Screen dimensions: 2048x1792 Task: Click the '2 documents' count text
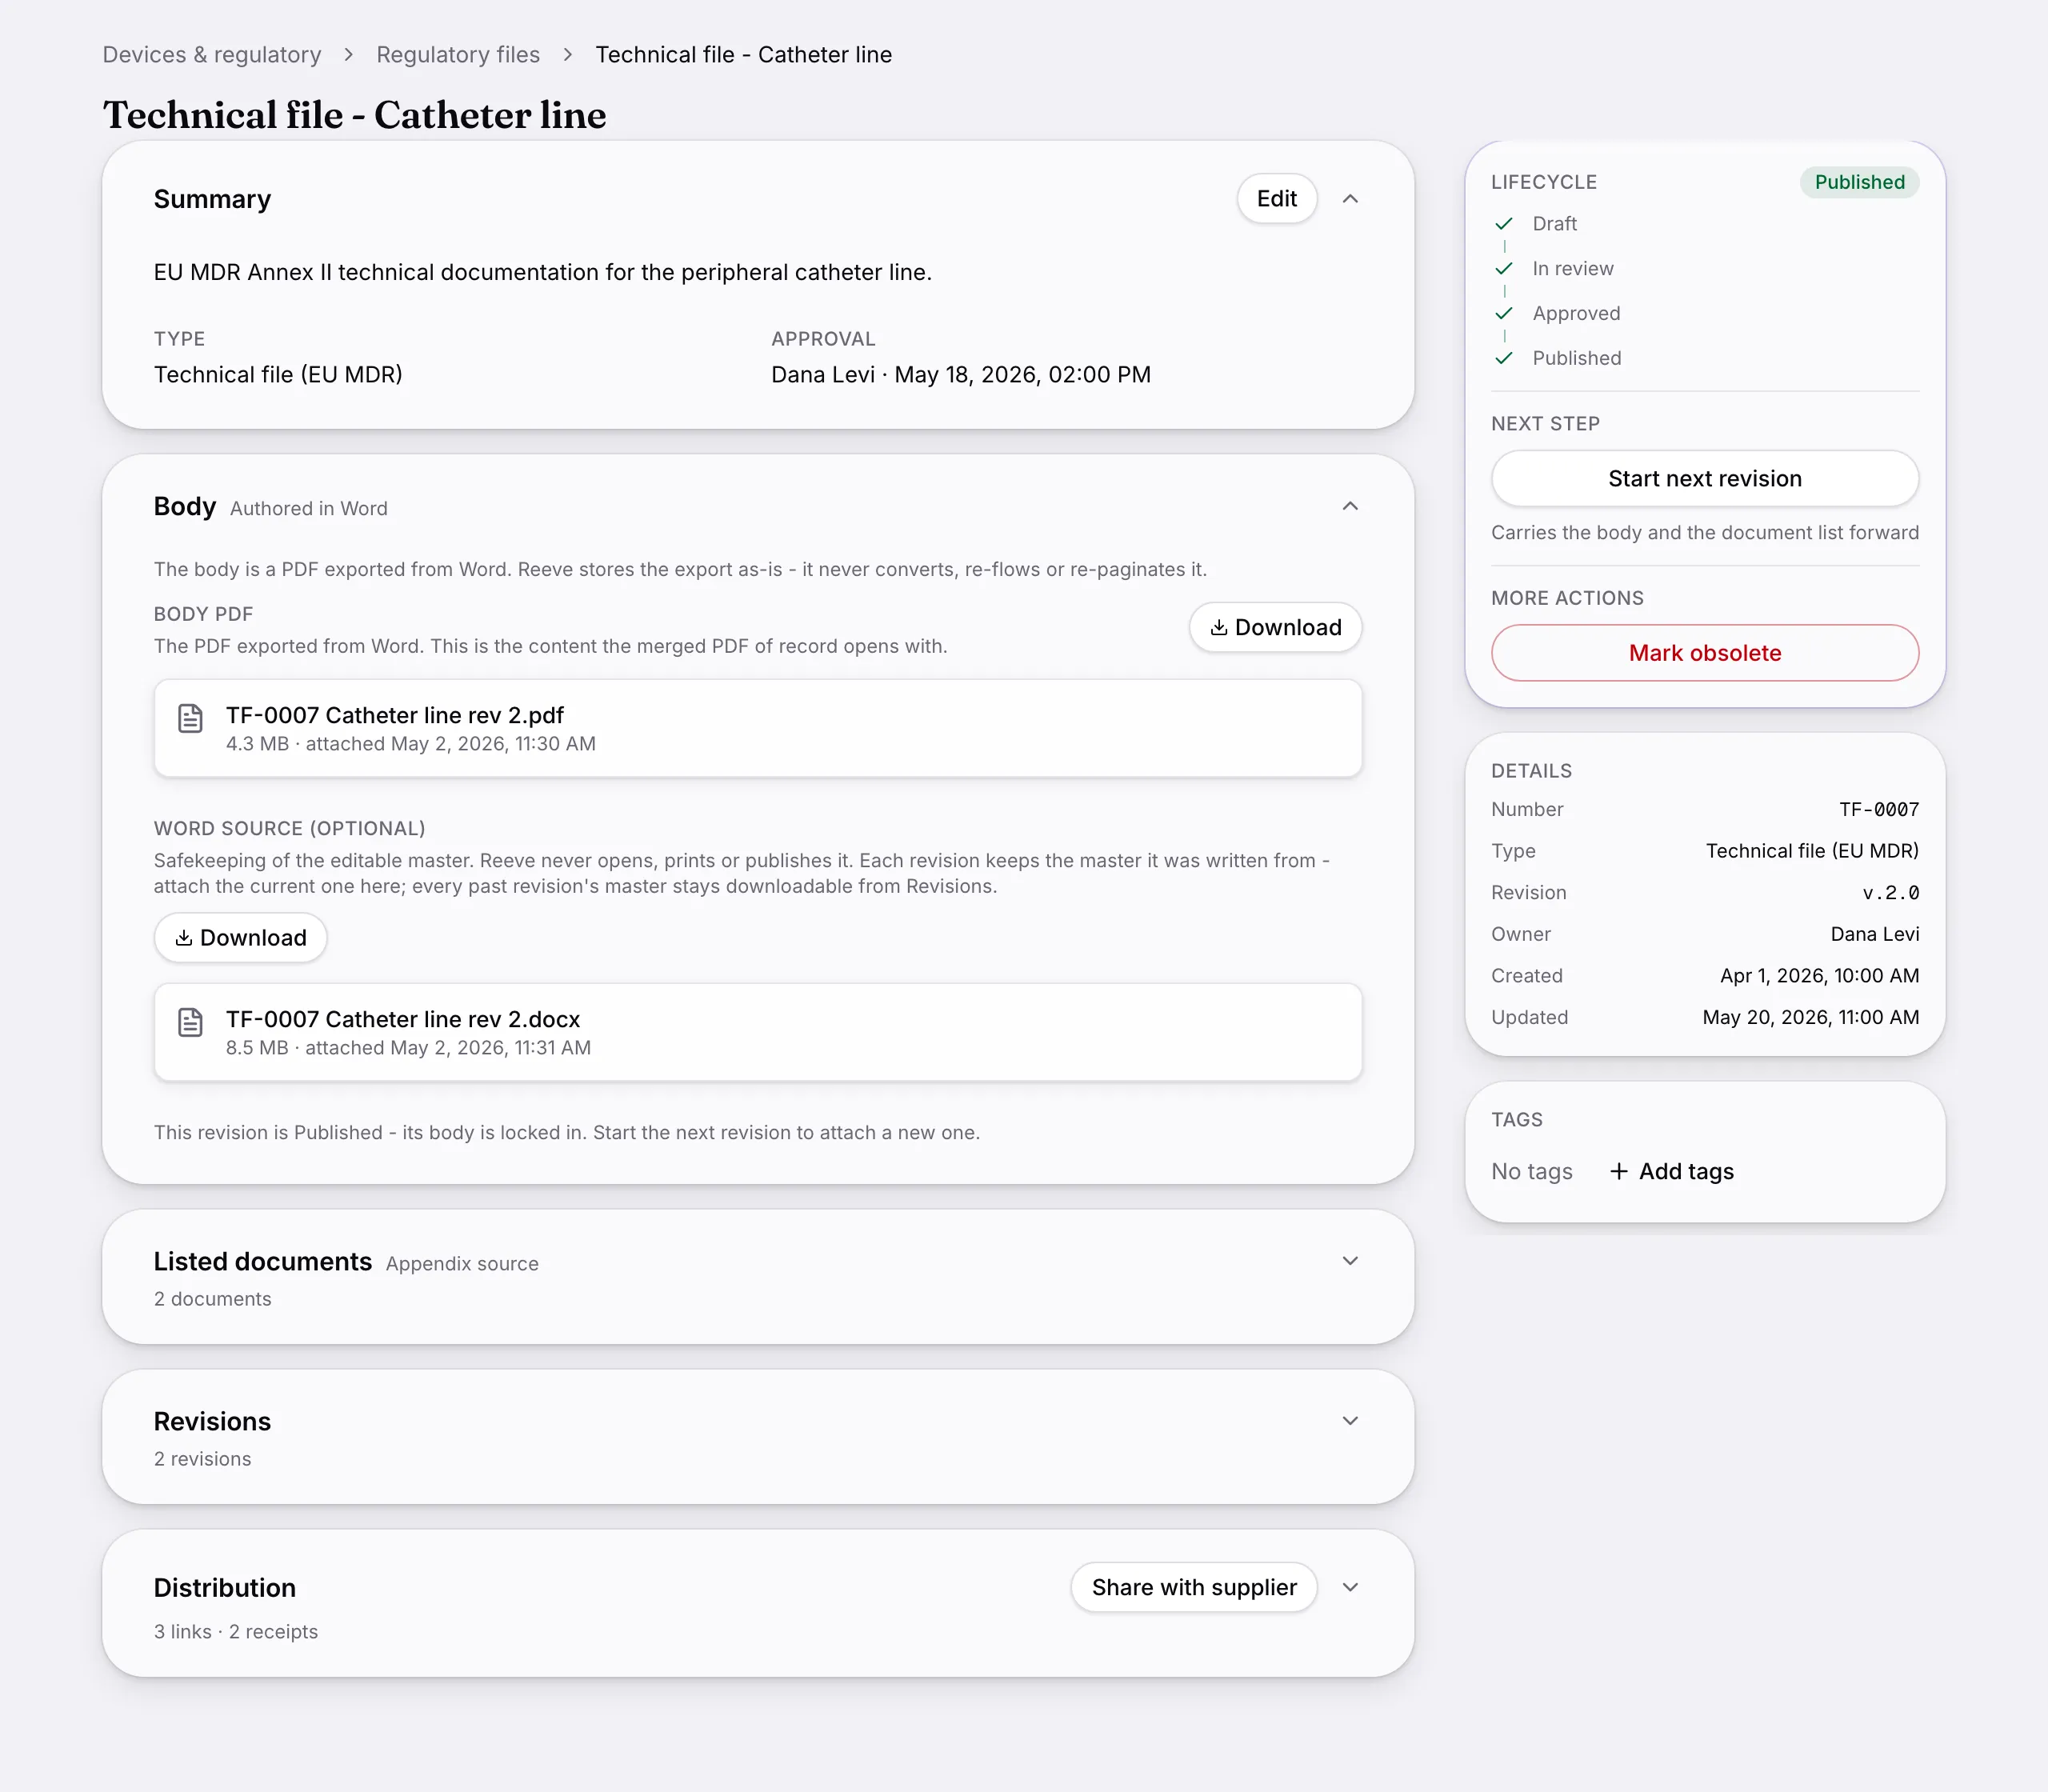[213, 1299]
